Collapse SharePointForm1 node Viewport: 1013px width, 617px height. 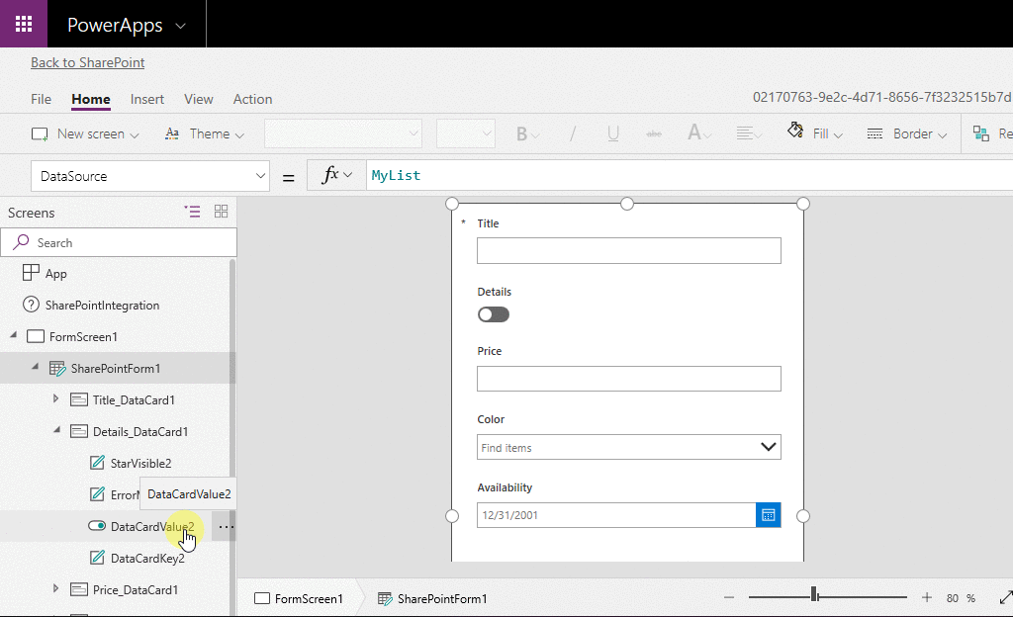(x=36, y=367)
